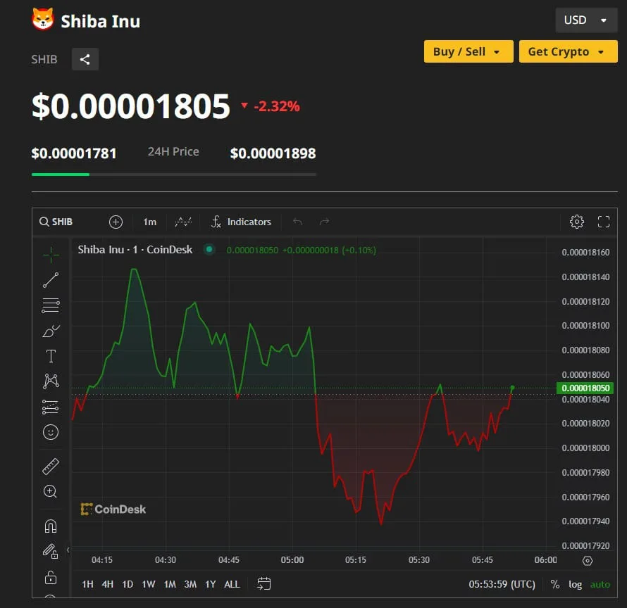Click the undo arrow in chart toolbar

click(297, 222)
